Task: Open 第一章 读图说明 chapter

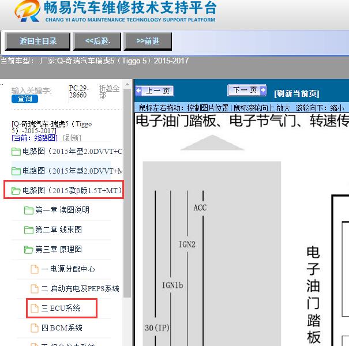Action: pyautogui.click(x=62, y=210)
